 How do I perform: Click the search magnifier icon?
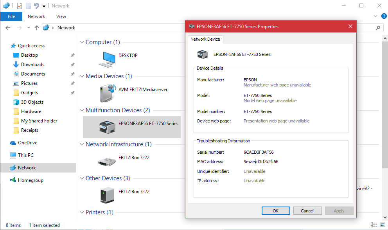377,28
